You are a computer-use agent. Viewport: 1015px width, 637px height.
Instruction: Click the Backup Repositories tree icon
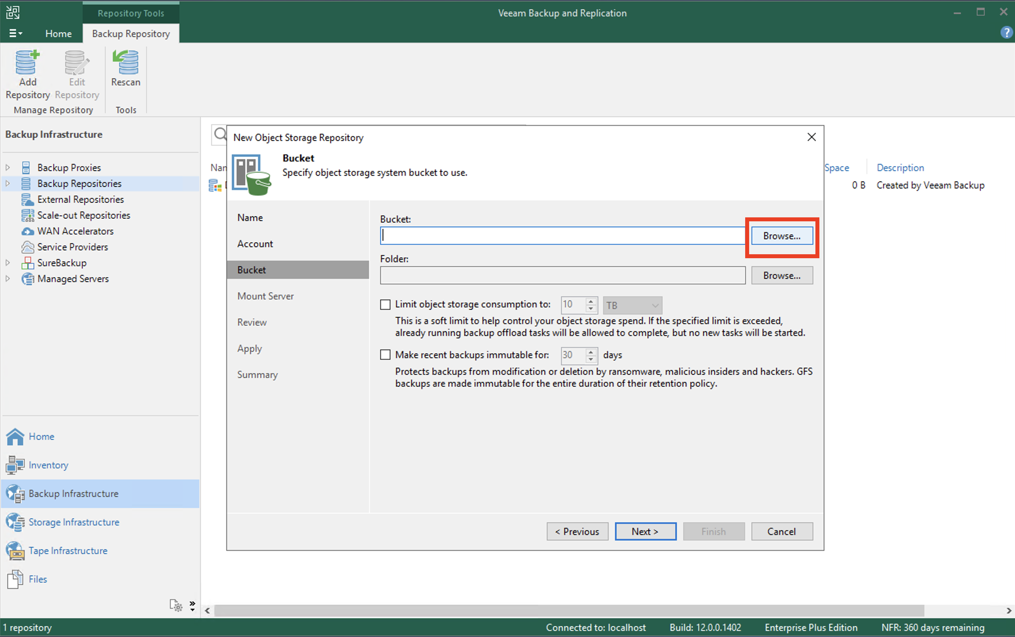point(26,184)
